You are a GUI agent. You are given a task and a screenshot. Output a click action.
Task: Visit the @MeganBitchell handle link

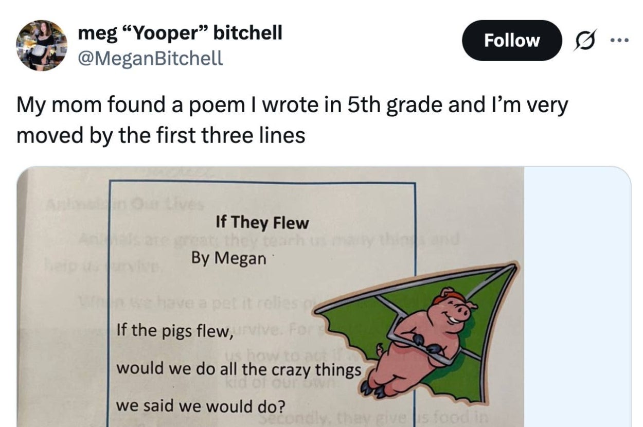pos(150,59)
